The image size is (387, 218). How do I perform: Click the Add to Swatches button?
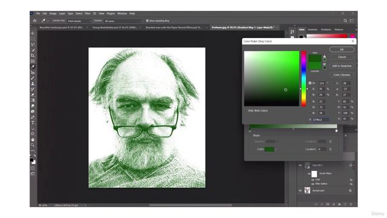click(x=342, y=66)
